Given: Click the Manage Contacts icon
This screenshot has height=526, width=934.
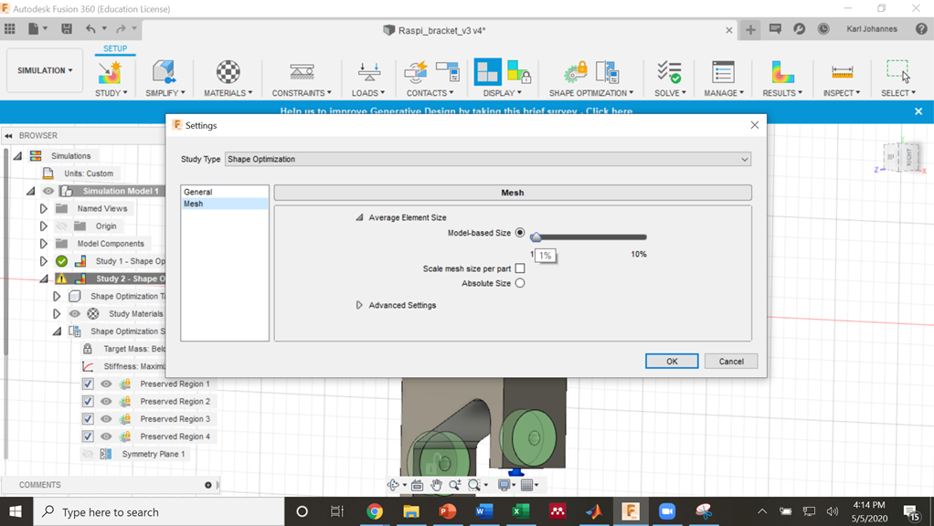Looking at the screenshot, I should pyautogui.click(x=447, y=71).
